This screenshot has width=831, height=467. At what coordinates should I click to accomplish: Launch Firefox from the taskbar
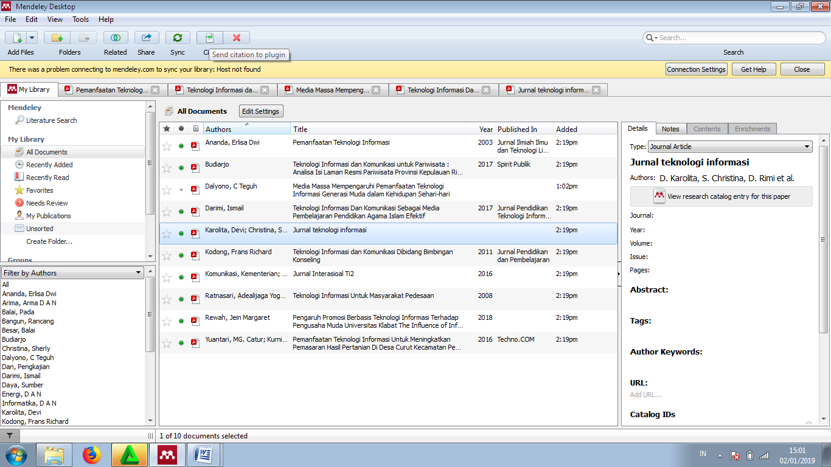tap(92, 454)
